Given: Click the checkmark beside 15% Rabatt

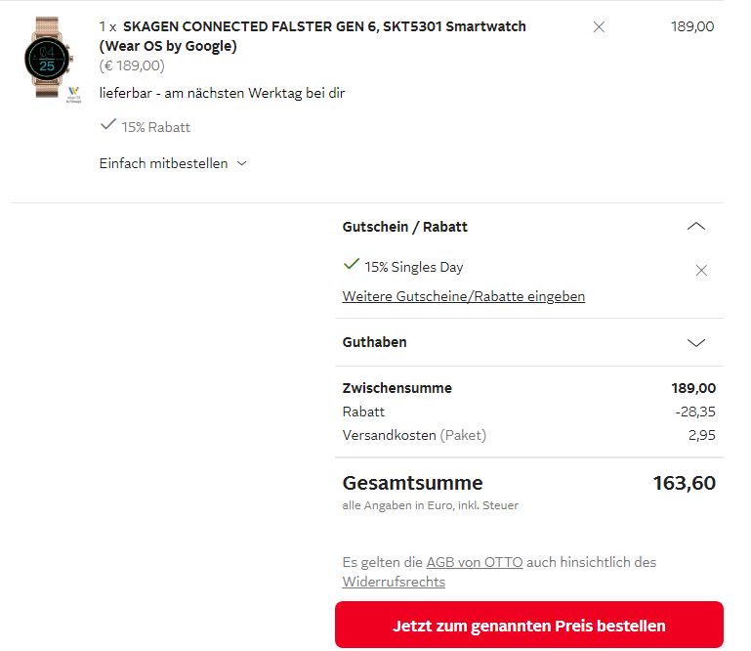Looking at the screenshot, I should (107, 125).
